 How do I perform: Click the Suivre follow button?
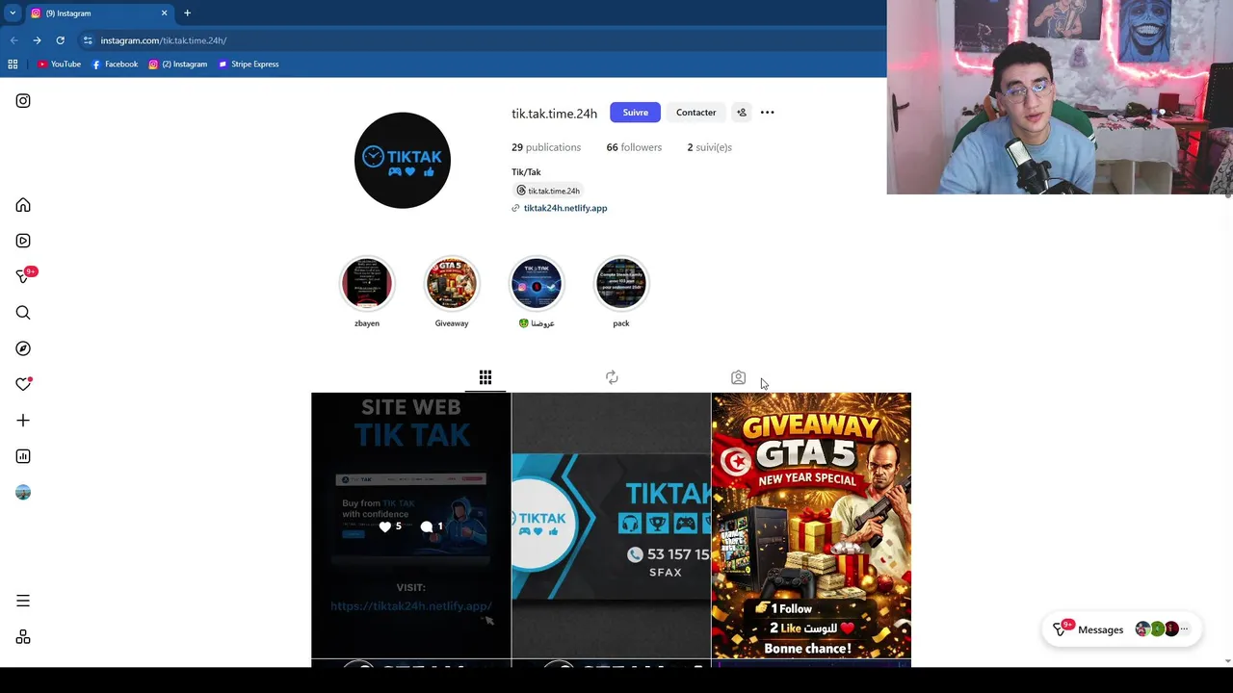point(635,113)
